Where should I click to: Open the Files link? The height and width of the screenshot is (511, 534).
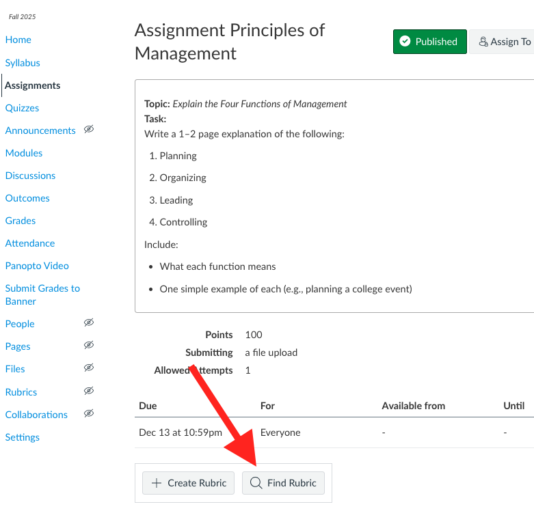(15, 369)
